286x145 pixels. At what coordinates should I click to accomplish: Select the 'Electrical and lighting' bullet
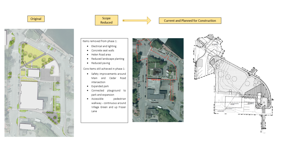point(104,46)
